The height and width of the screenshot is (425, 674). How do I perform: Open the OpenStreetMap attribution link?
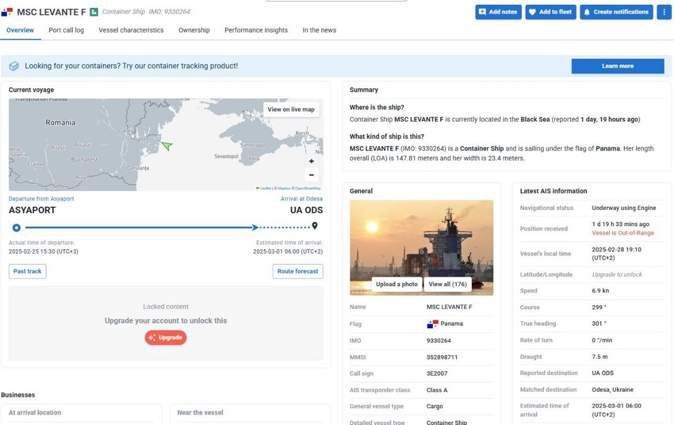click(x=308, y=188)
